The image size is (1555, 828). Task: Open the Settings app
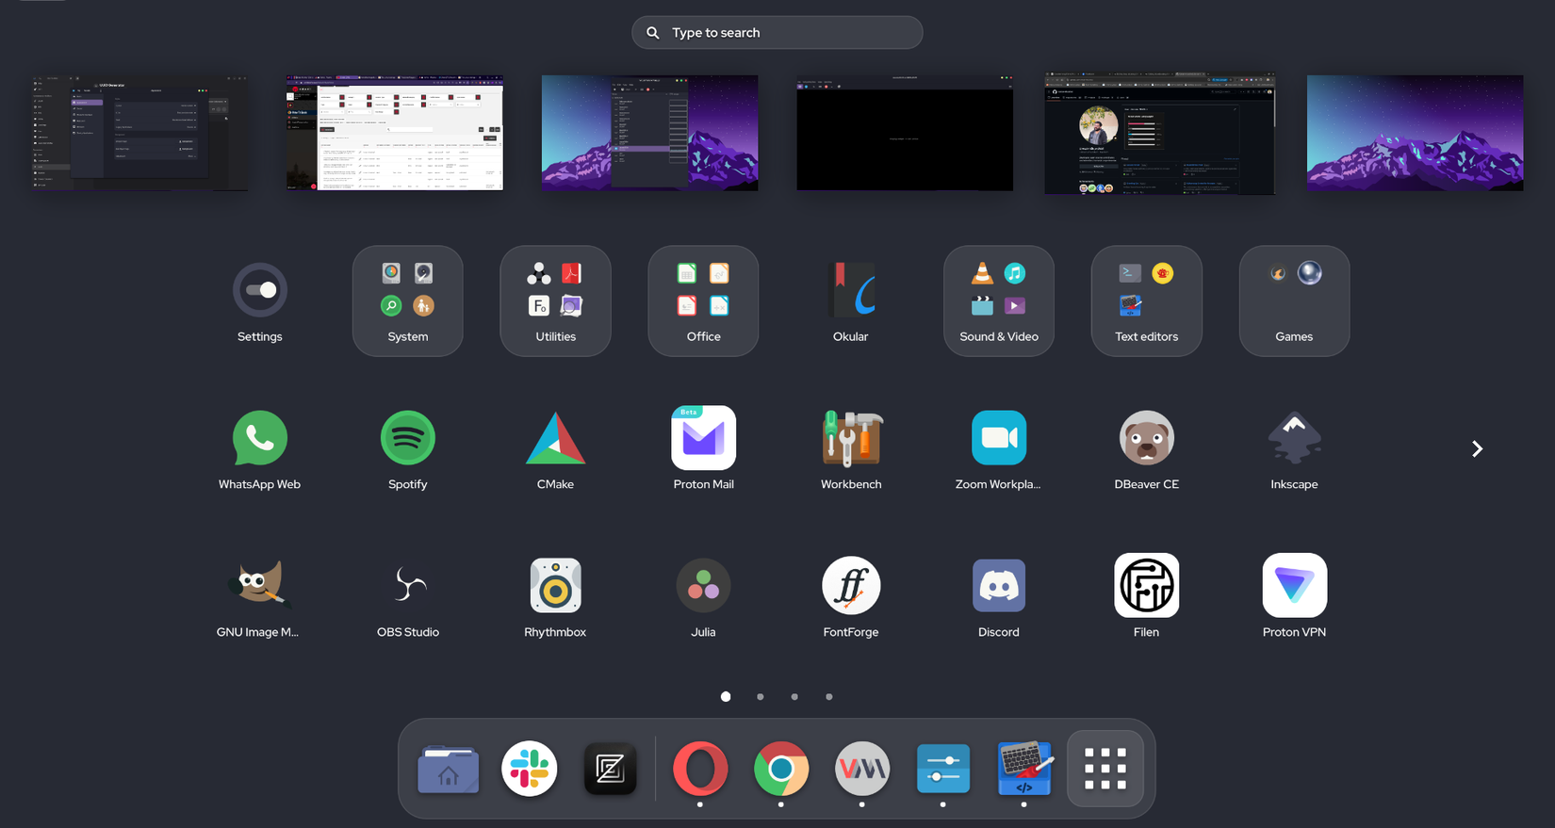[259, 301]
